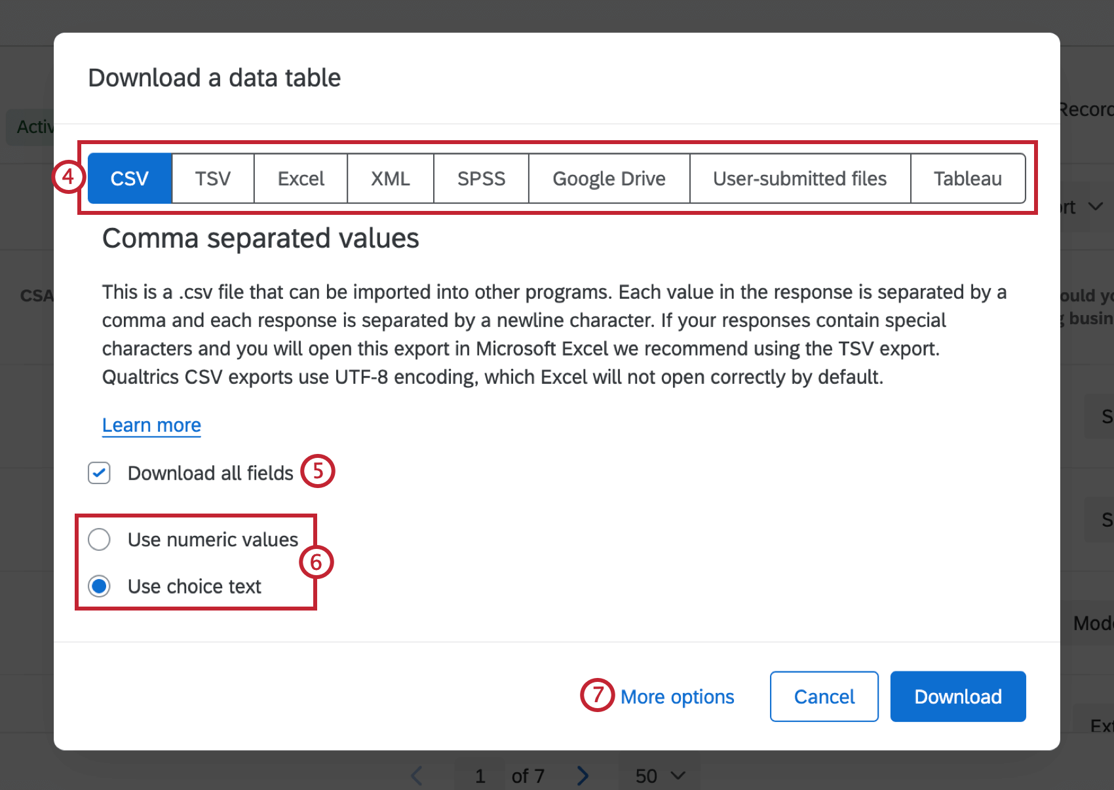Click the page number field showing 1
The width and height of the screenshot is (1114, 790).
click(480, 776)
